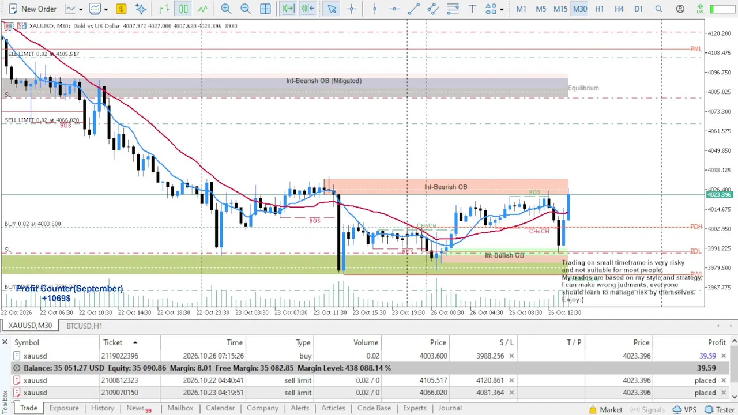Open the search magnifier icon
Screen dimensions: 738x415
coord(658,9)
